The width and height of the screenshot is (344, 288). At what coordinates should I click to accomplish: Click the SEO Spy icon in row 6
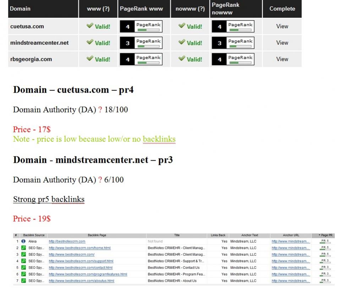tap(23, 274)
